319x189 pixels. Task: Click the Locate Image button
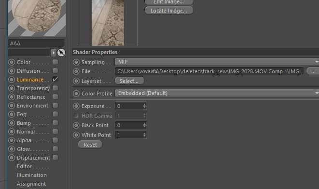169,11
